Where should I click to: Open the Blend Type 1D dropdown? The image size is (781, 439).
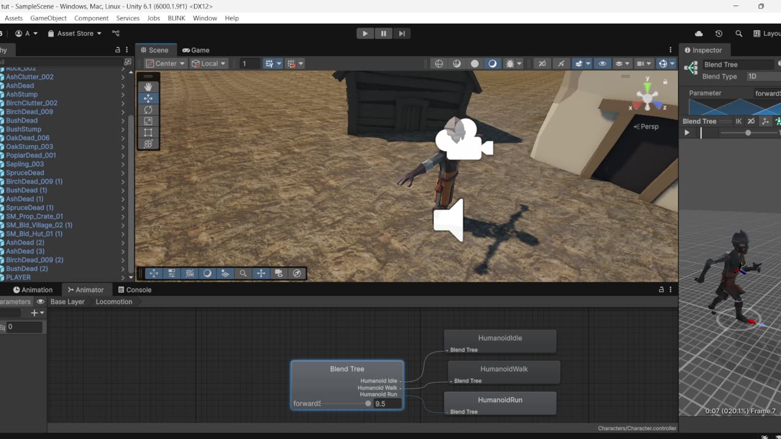pyautogui.click(x=761, y=77)
